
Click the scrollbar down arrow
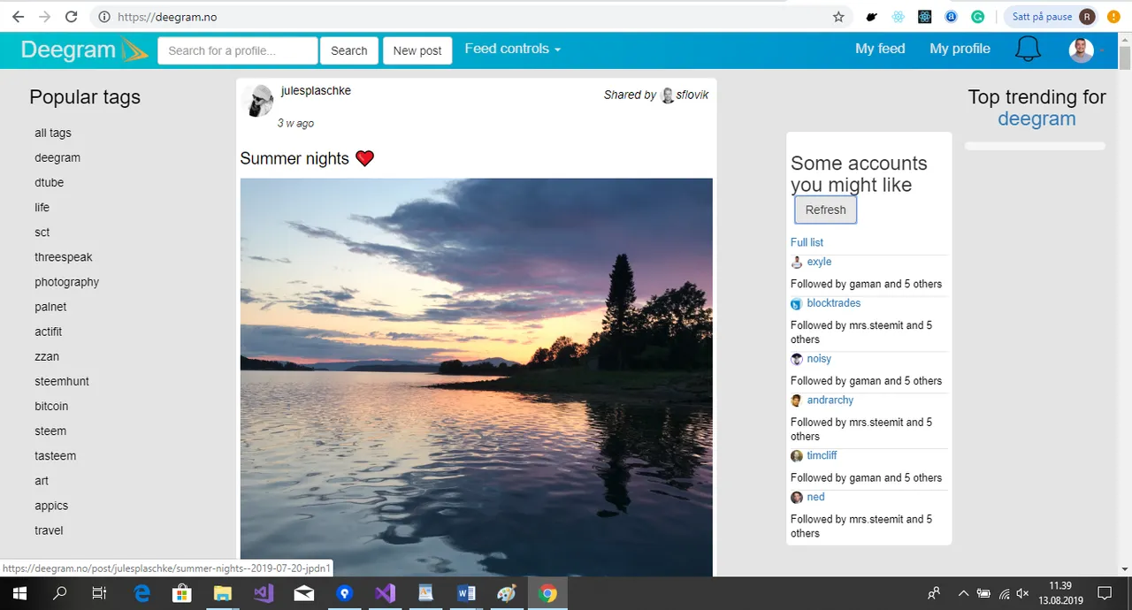1125,569
